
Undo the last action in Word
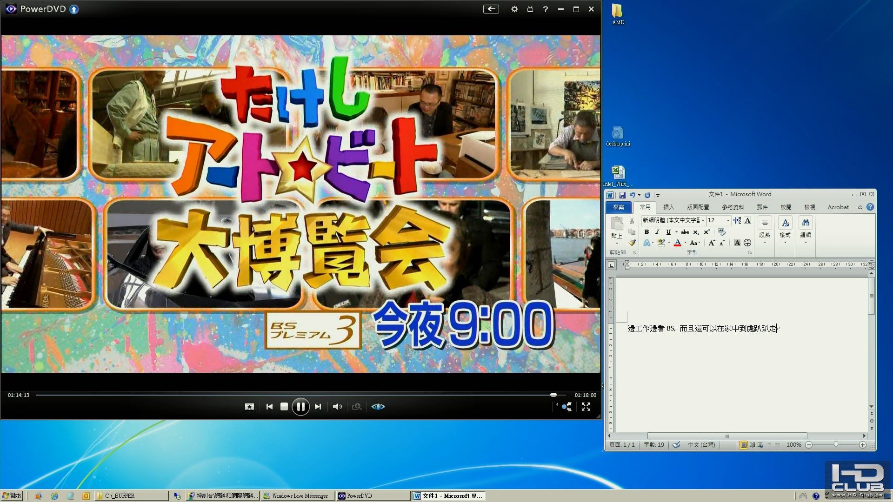click(x=632, y=195)
